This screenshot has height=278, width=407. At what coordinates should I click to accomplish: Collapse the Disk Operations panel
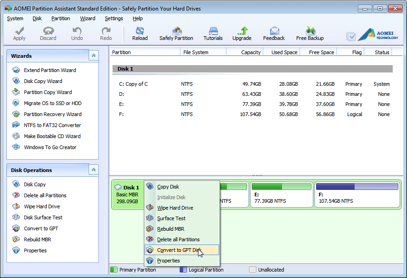[x=94, y=170]
